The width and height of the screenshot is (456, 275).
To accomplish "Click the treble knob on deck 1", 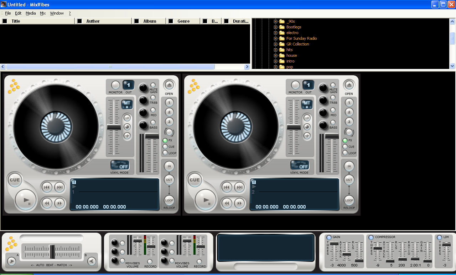I will 144,100.
